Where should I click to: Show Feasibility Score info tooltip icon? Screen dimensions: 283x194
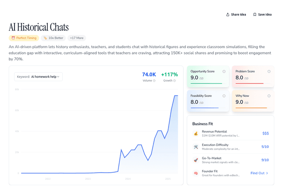[224, 96]
